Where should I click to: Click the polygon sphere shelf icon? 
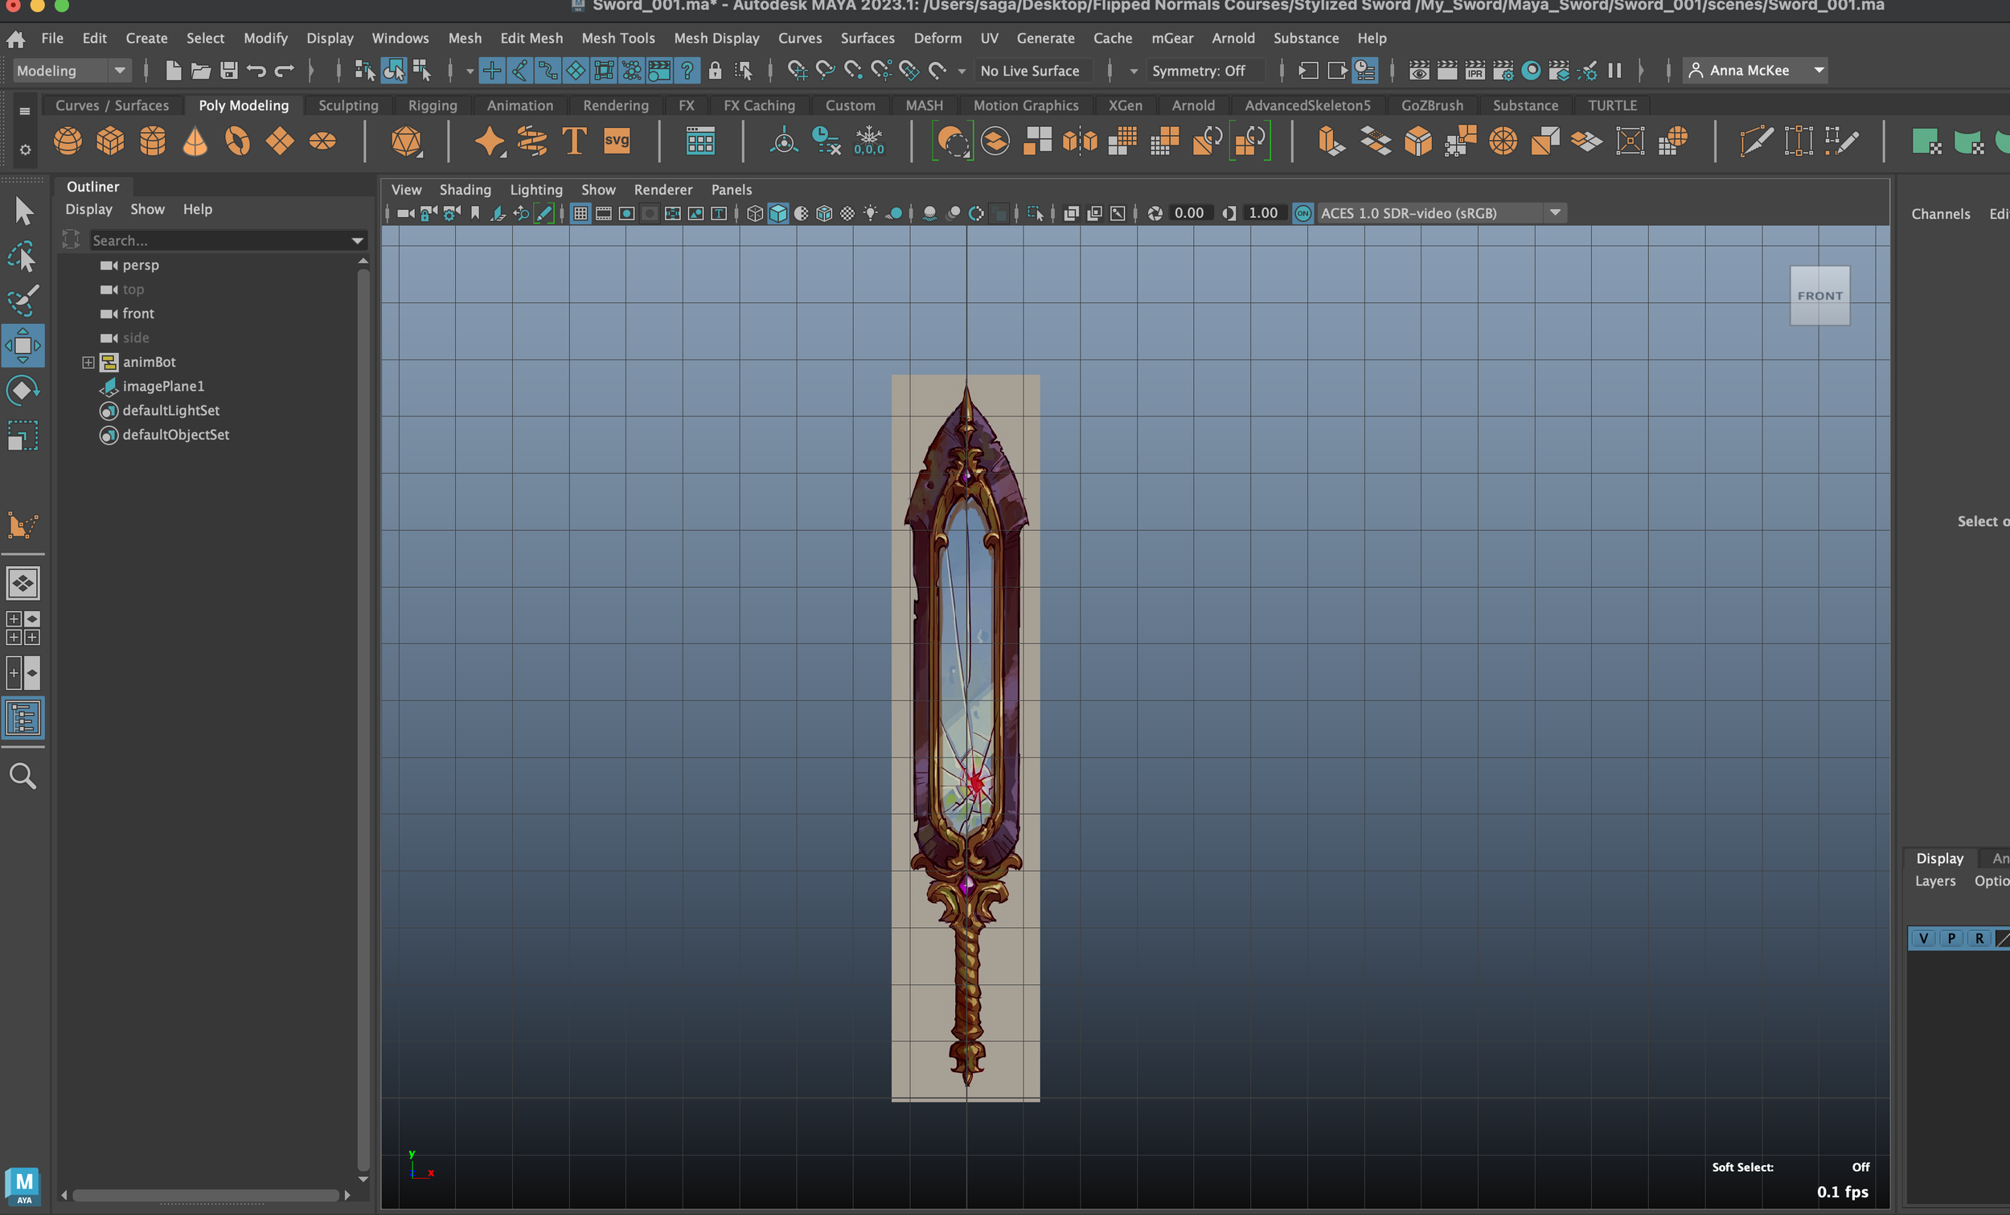(x=68, y=142)
